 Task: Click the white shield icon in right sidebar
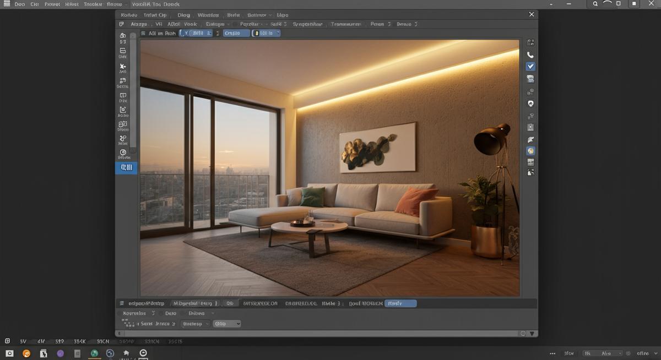coord(530,103)
